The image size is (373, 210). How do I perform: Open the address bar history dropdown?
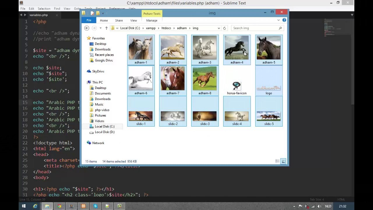point(219,28)
